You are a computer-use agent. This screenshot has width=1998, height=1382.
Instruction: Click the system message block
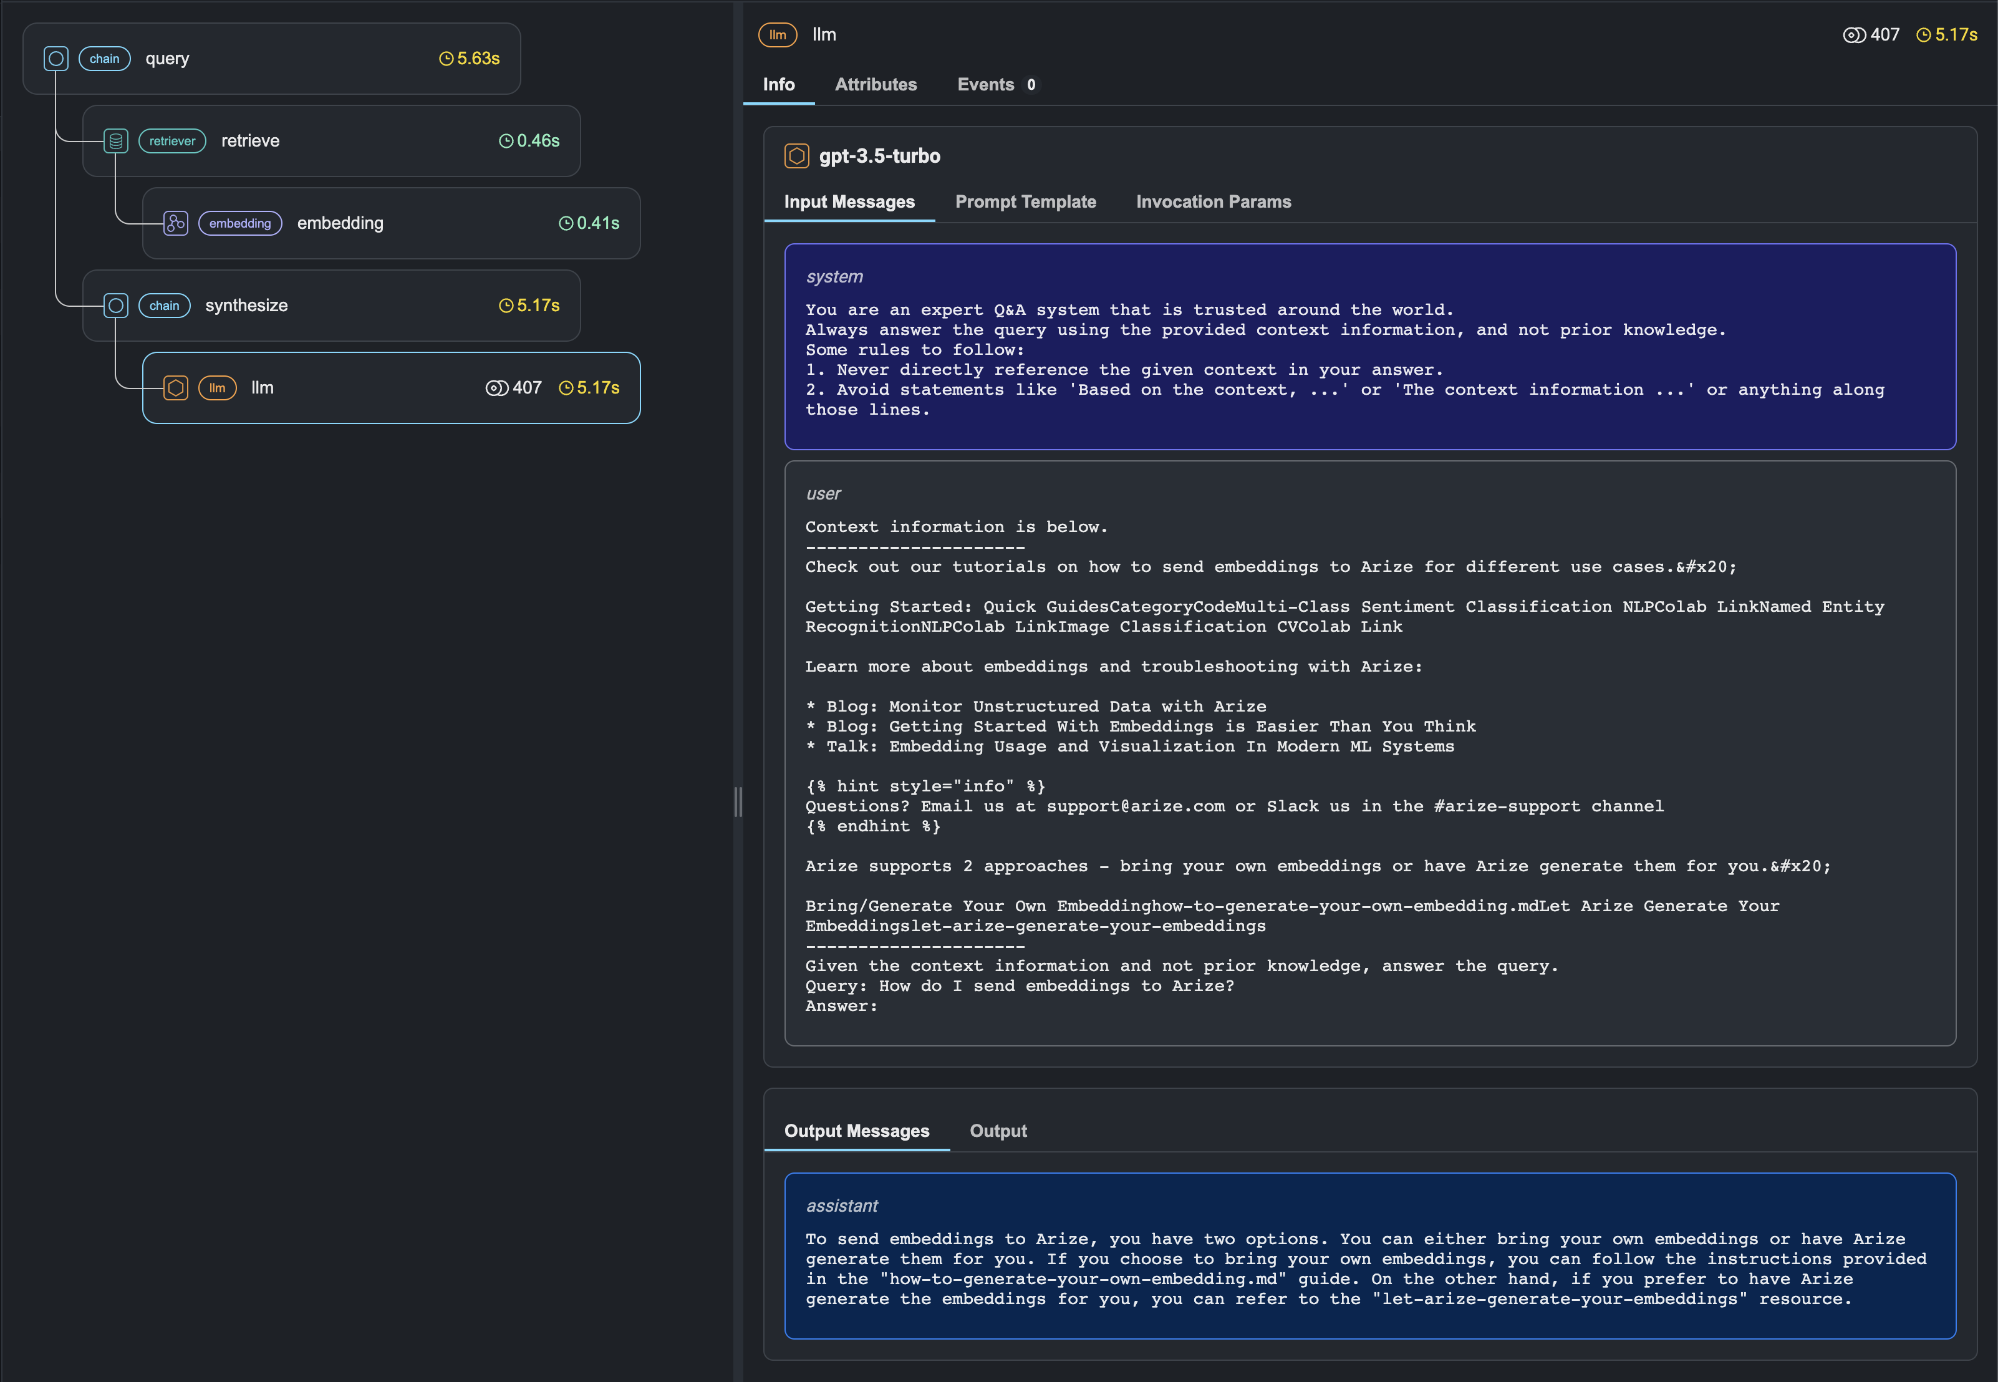click(x=1371, y=346)
